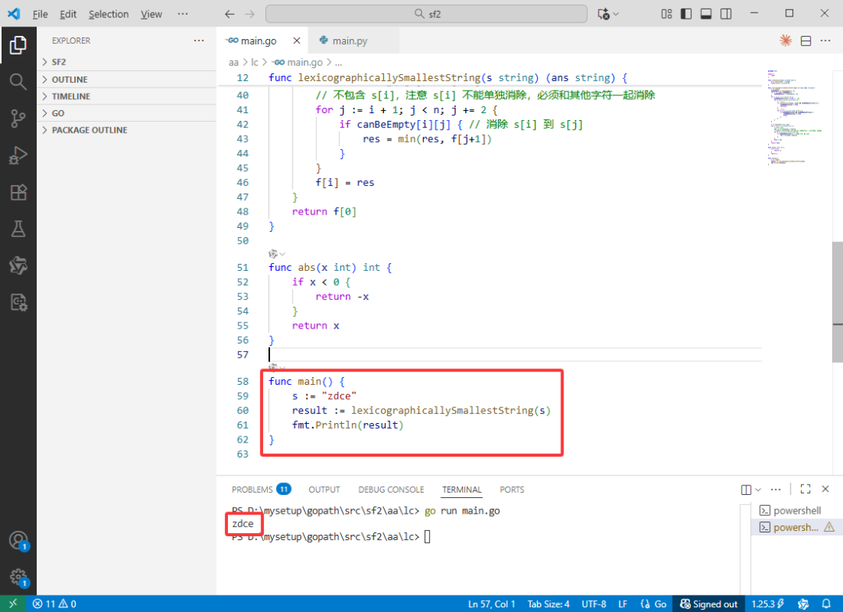Toggle the Primary Side Bar

click(x=686, y=14)
